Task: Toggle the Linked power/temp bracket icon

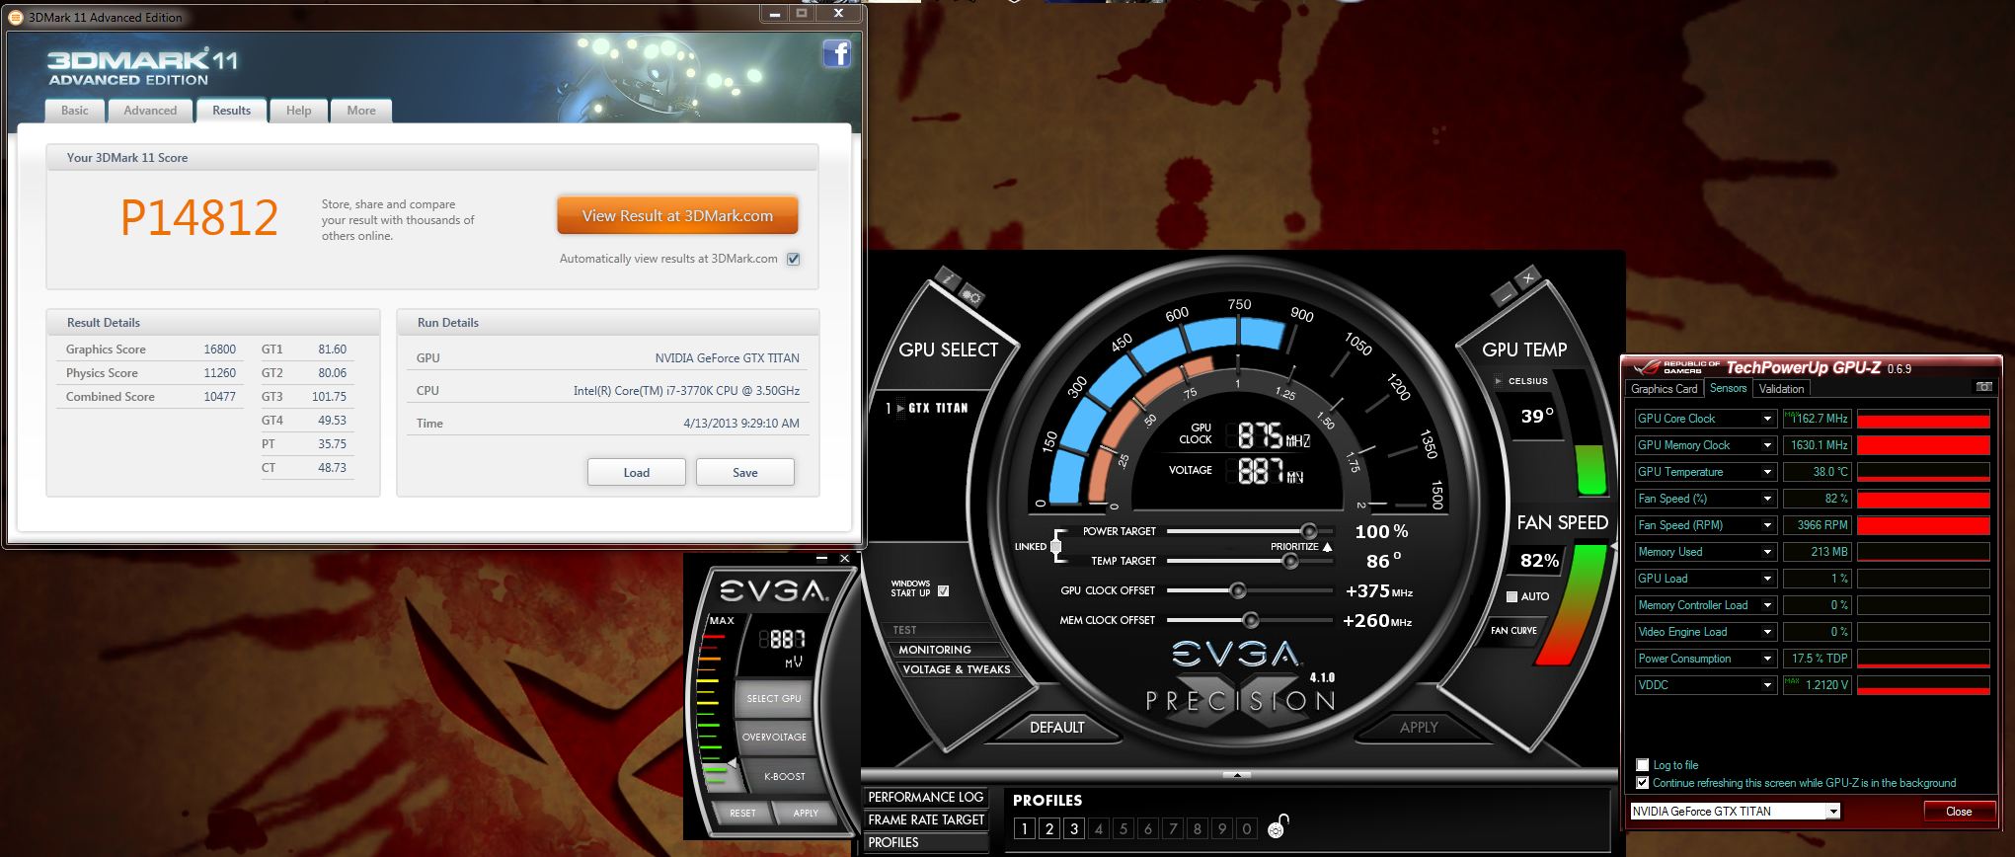Action: coord(1055,546)
